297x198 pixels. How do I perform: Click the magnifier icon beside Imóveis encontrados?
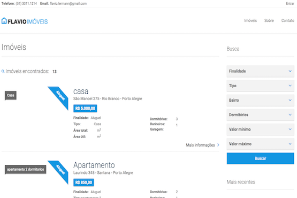click(x=3, y=71)
